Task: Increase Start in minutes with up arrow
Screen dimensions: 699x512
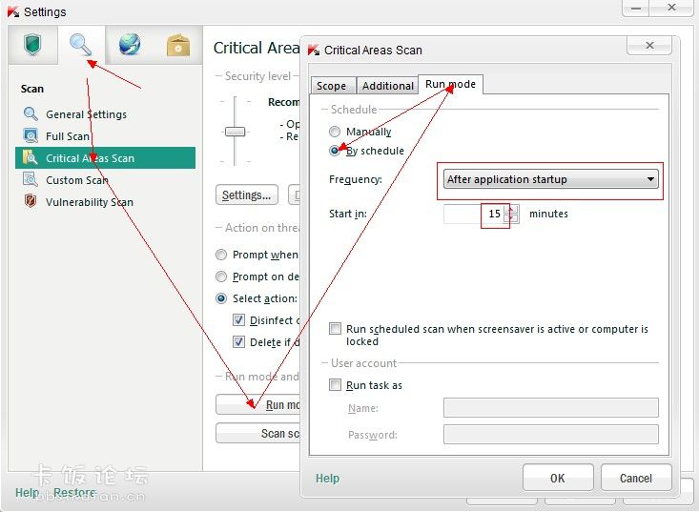Action: coord(511,209)
